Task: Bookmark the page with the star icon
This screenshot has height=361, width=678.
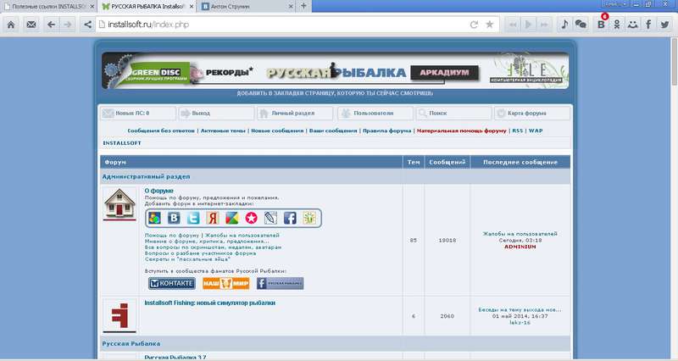Action: point(490,25)
